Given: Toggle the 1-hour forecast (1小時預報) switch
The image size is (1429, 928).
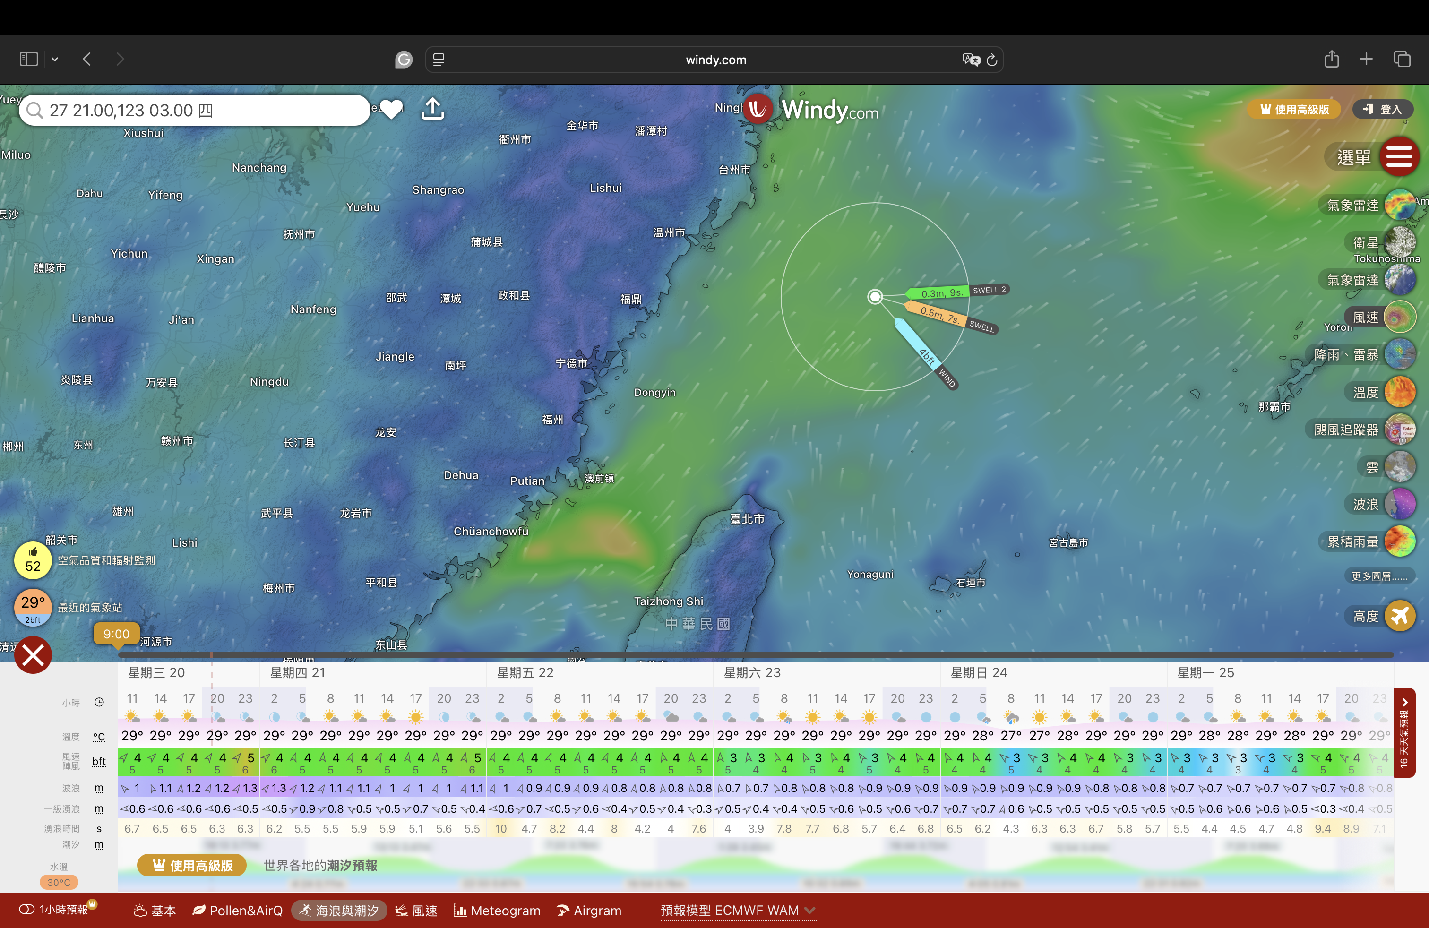Looking at the screenshot, I should tap(27, 910).
